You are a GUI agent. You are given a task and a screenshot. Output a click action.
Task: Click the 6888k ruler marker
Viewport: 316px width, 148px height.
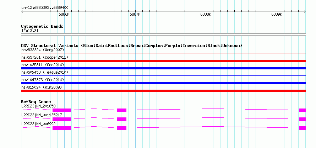pos(206,14)
